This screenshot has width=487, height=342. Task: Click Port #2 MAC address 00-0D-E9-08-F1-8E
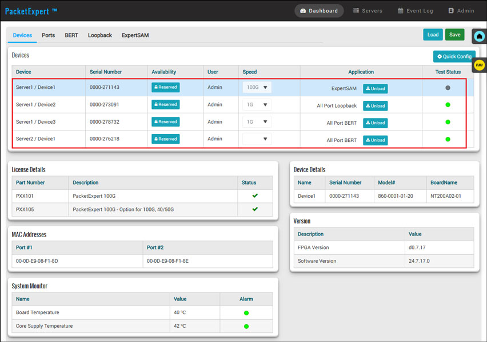point(167,261)
